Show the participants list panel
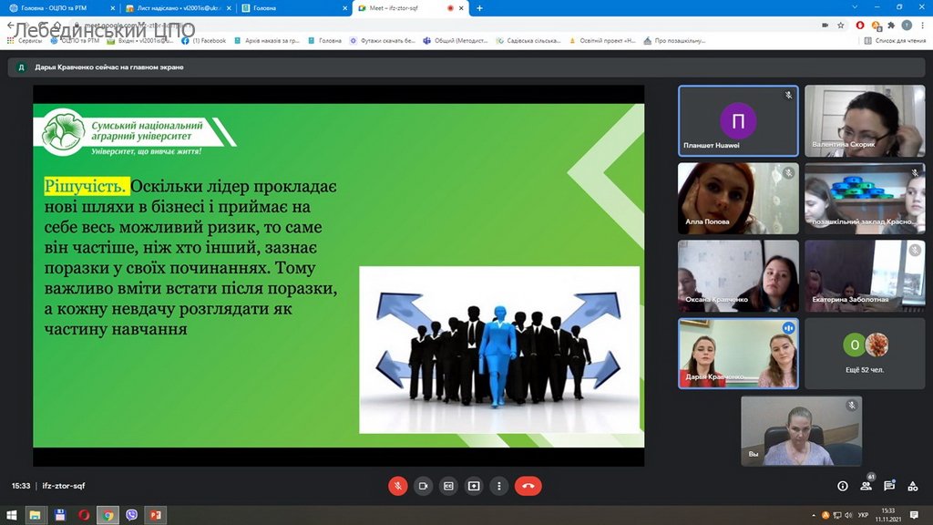Image resolution: width=933 pixels, height=525 pixels. pos(866,486)
